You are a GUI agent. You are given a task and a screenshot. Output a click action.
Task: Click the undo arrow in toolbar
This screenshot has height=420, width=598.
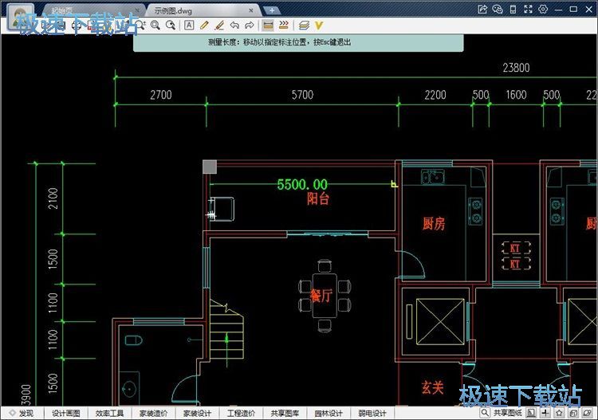point(234,26)
